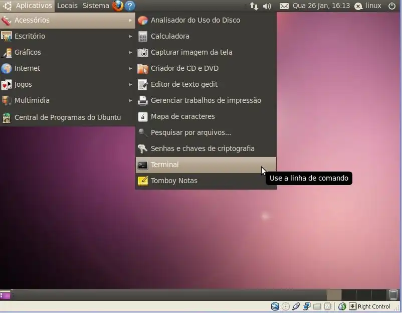This screenshot has height=313, width=402.
Task: Open Firefox from the top panel icon
Action: click(118, 6)
